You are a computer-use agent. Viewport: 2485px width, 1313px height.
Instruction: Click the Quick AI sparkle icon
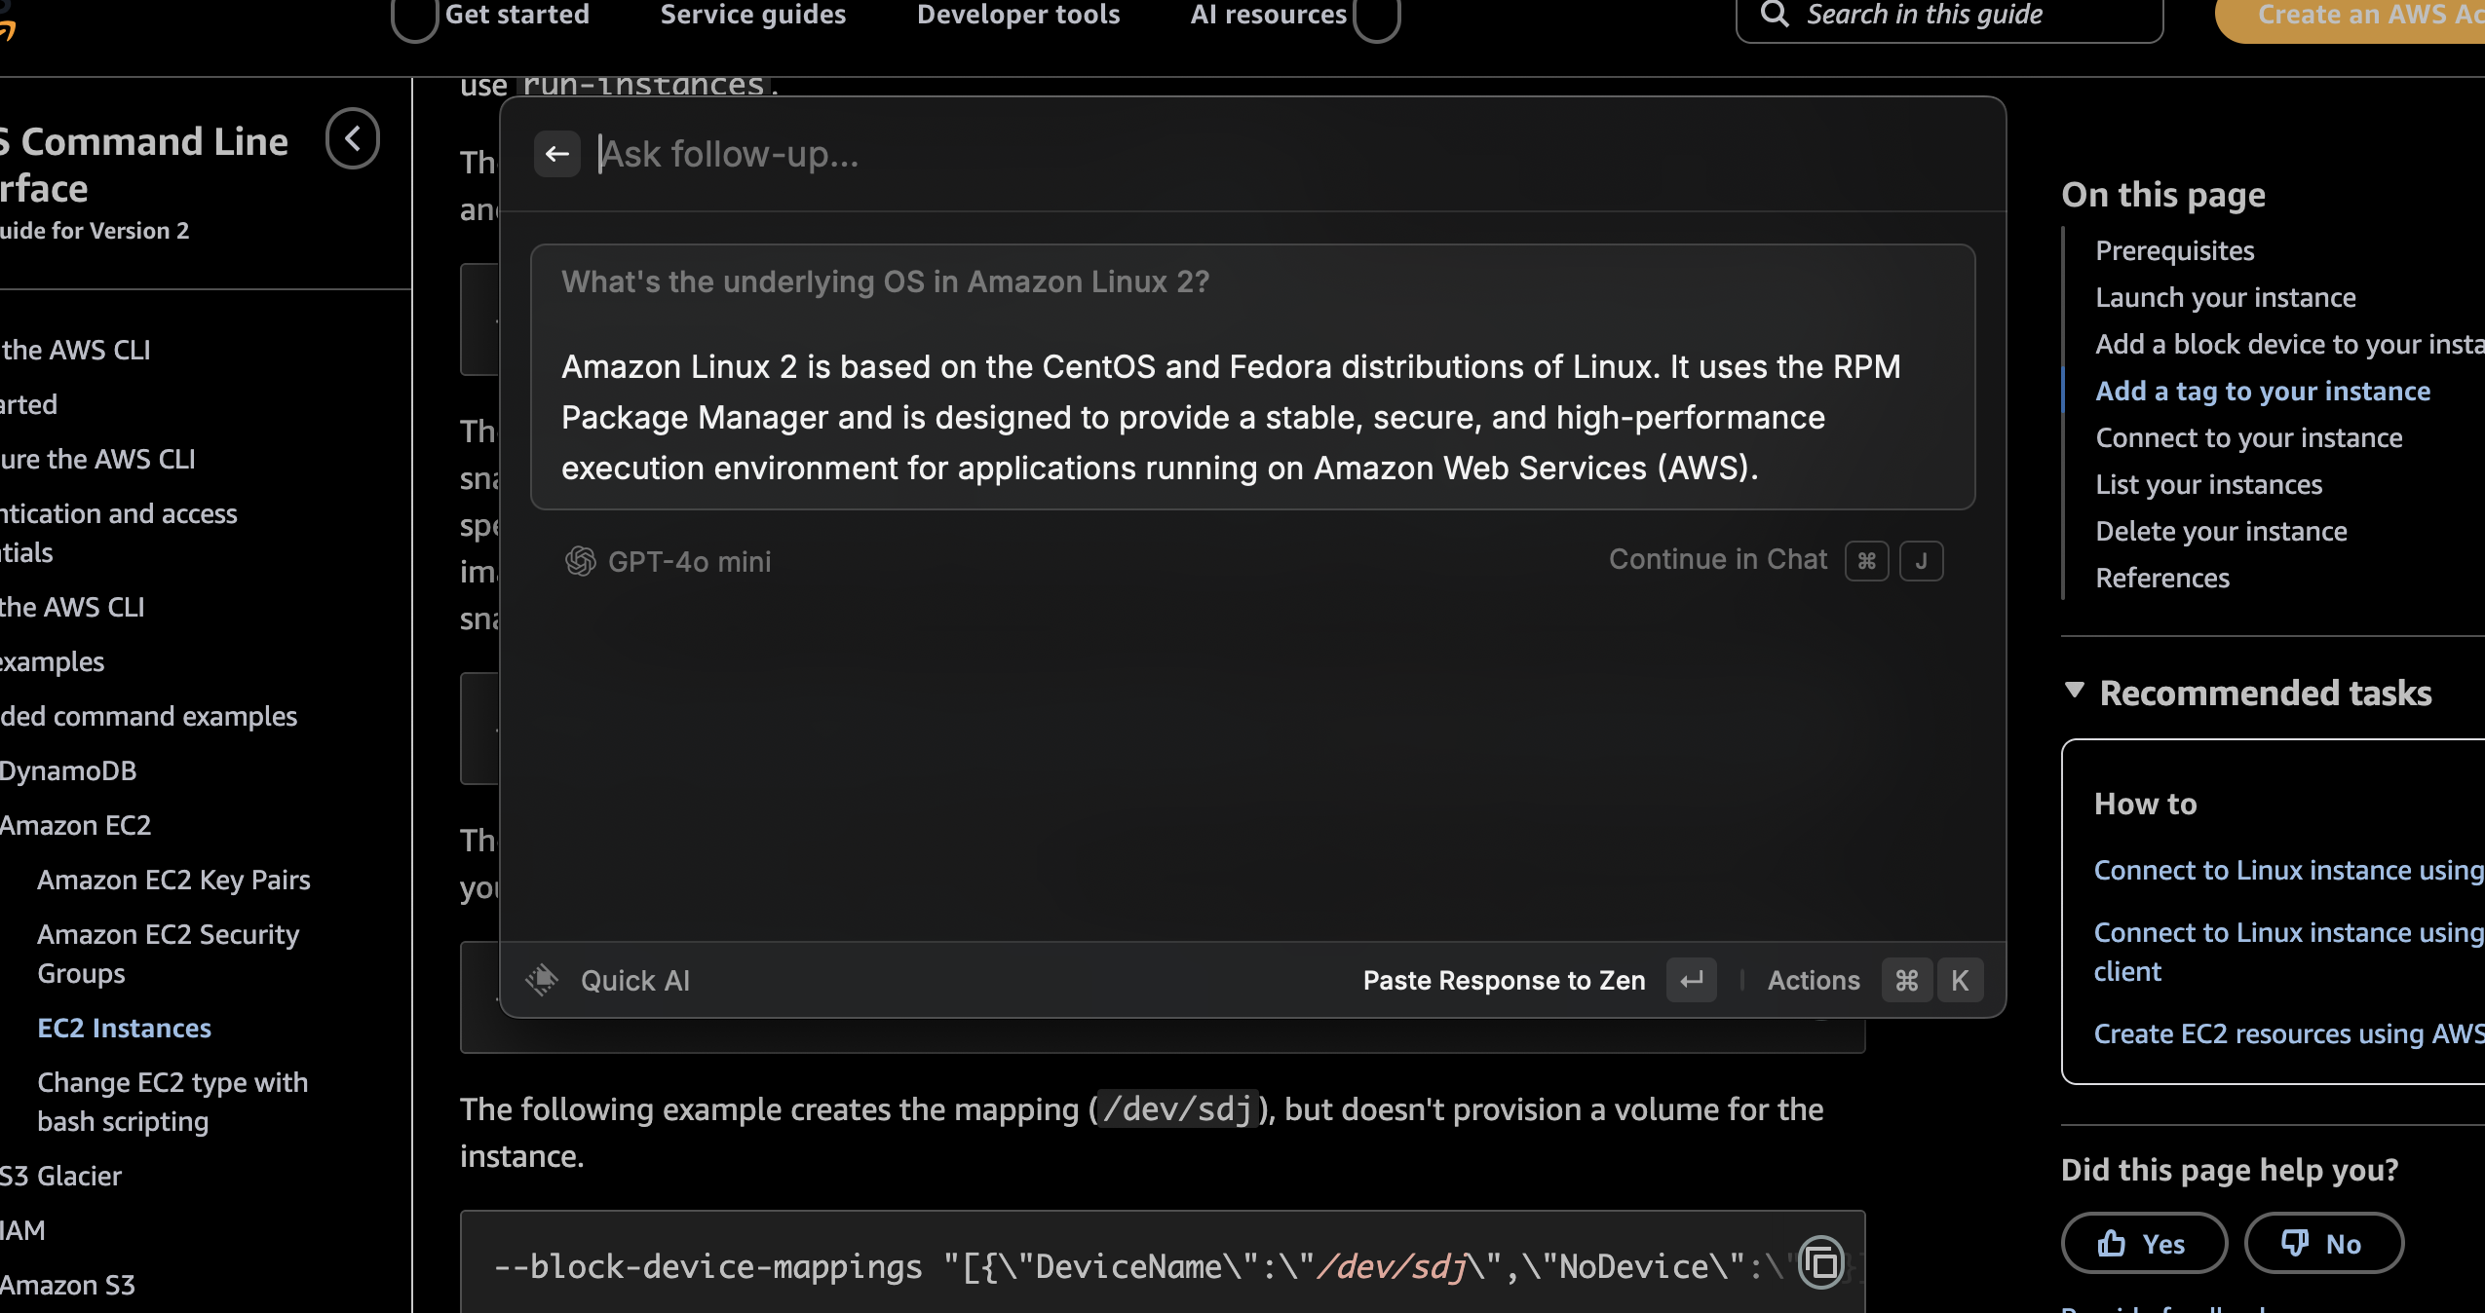coord(543,980)
